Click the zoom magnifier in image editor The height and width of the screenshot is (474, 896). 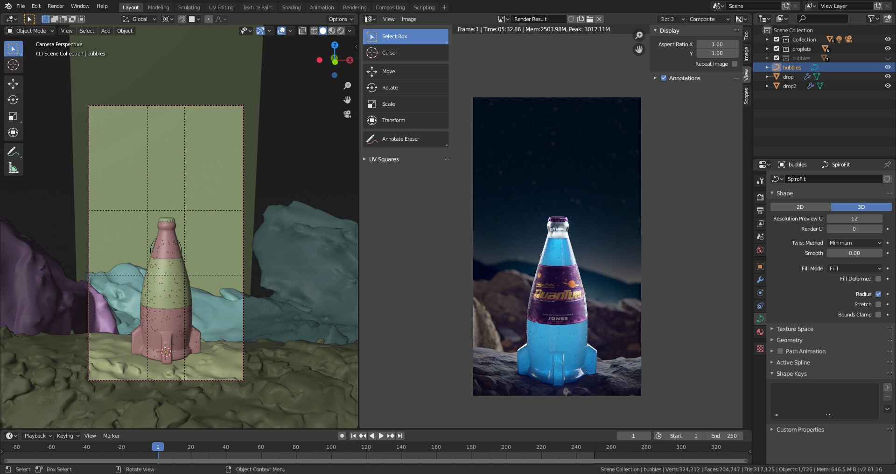[x=639, y=35]
